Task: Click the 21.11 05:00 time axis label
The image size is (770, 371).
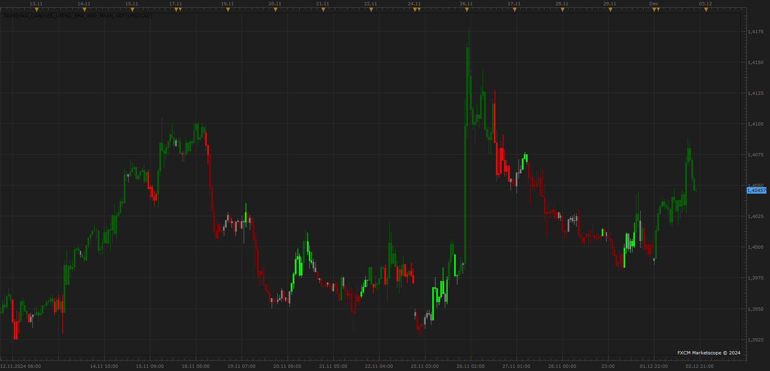Action: [333, 366]
